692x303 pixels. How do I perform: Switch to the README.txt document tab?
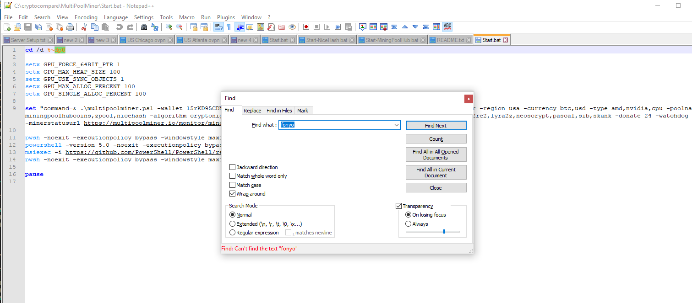click(450, 40)
